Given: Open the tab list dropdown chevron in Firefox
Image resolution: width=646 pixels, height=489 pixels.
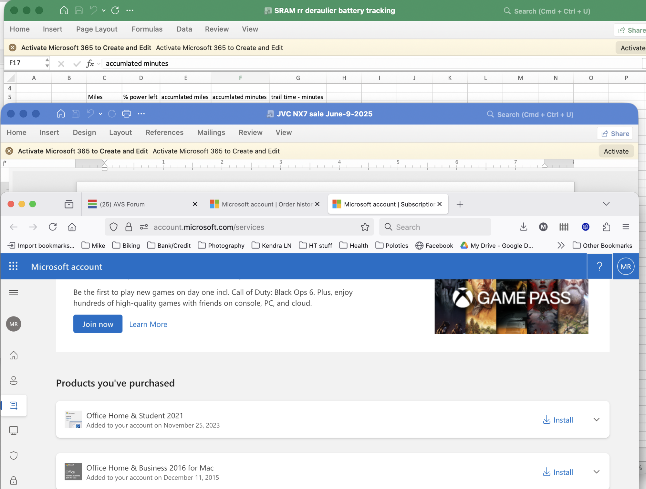Looking at the screenshot, I should point(606,204).
